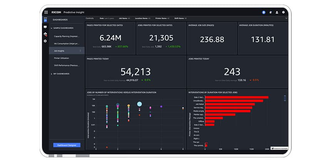
Task: Click the Dashboard Designer button
Action: 67,145
